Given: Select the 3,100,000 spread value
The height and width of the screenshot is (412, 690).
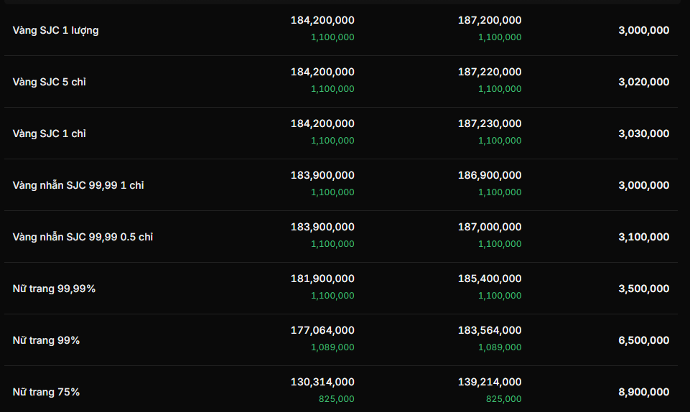Looking at the screenshot, I should click(643, 237).
